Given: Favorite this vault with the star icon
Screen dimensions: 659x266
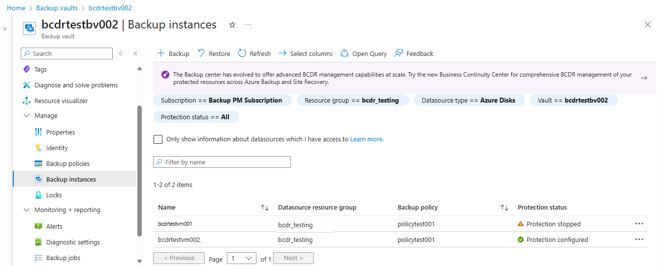Looking at the screenshot, I should (x=232, y=25).
